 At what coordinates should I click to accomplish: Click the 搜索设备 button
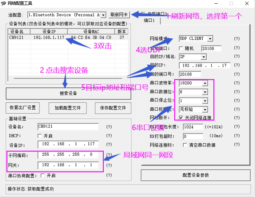tap(68, 93)
